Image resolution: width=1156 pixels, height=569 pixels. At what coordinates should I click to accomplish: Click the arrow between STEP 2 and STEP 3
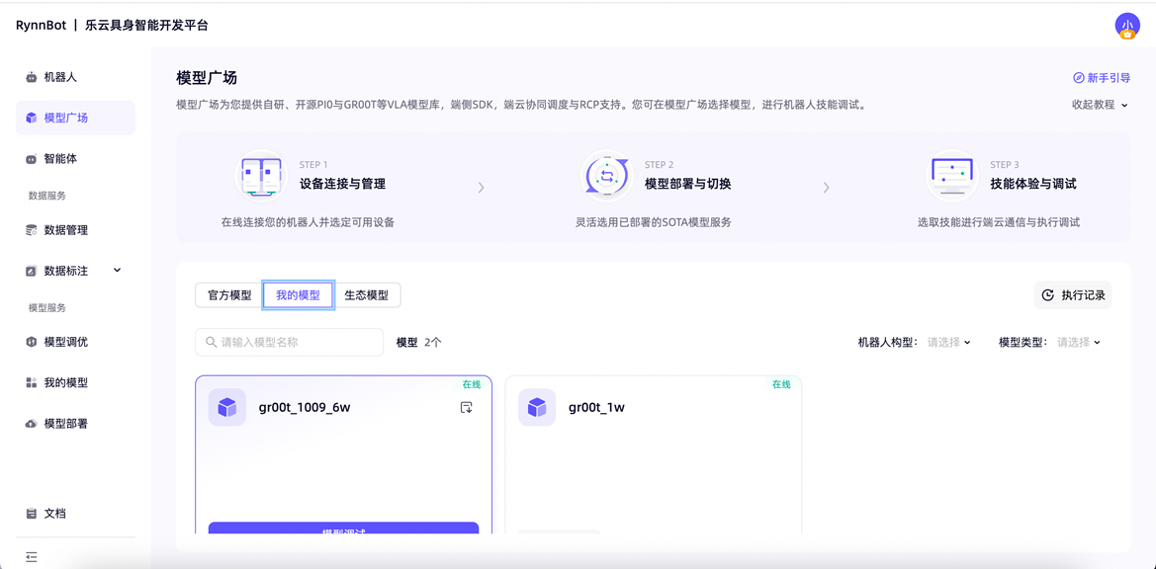827,188
